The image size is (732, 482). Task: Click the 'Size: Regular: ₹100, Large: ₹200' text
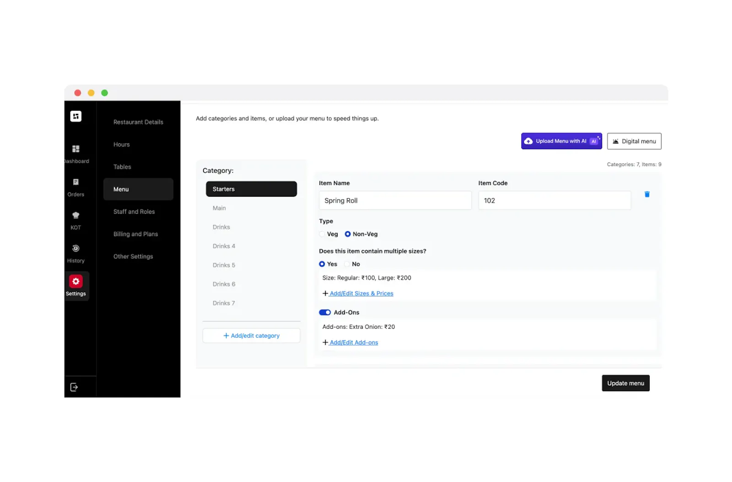coord(367,278)
